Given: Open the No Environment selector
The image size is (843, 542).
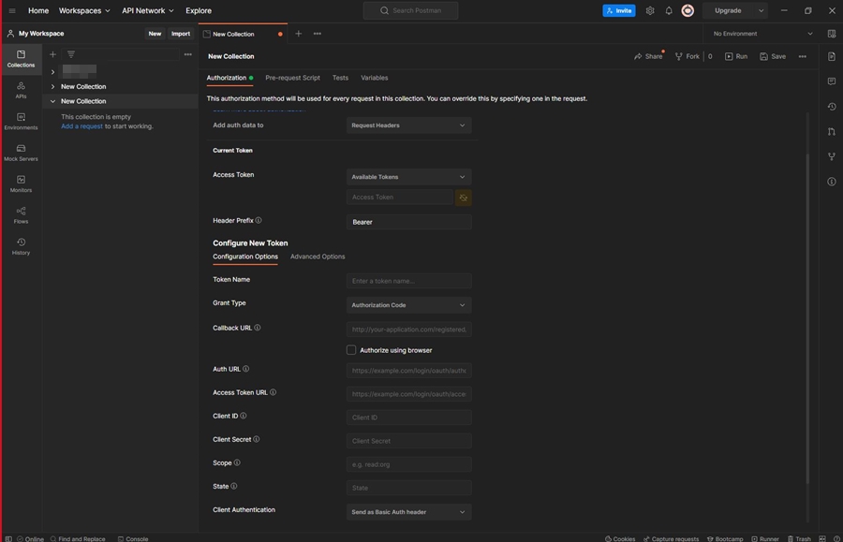Looking at the screenshot, I should (762, 34).
